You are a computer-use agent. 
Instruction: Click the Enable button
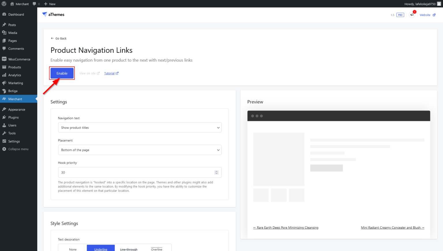click(x=62, y=73)
